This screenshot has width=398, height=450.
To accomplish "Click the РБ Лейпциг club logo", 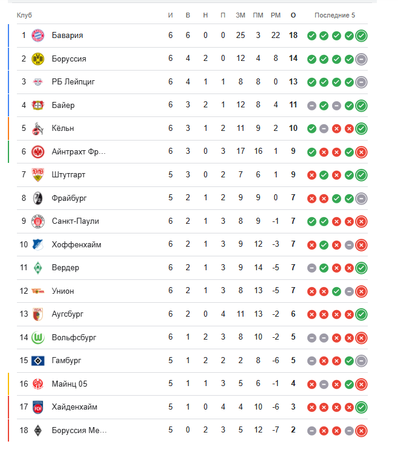I will 38,82.
